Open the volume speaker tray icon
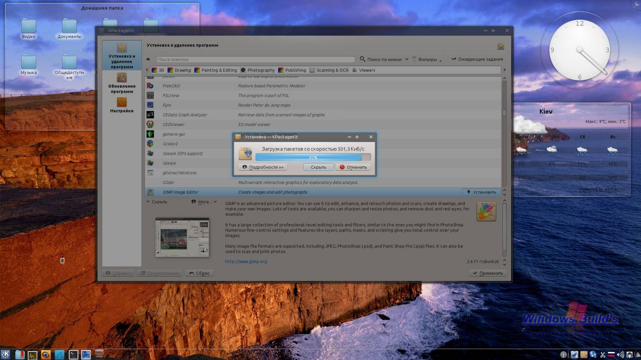Screen dimensions: 641x360 click(620, 355)
